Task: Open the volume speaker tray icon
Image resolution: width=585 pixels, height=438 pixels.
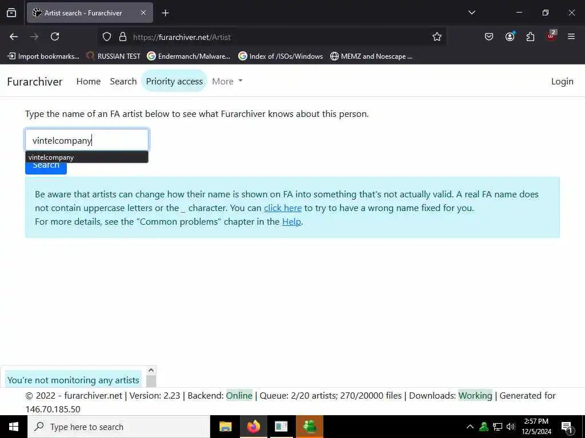Action: [x=511, y=427]
